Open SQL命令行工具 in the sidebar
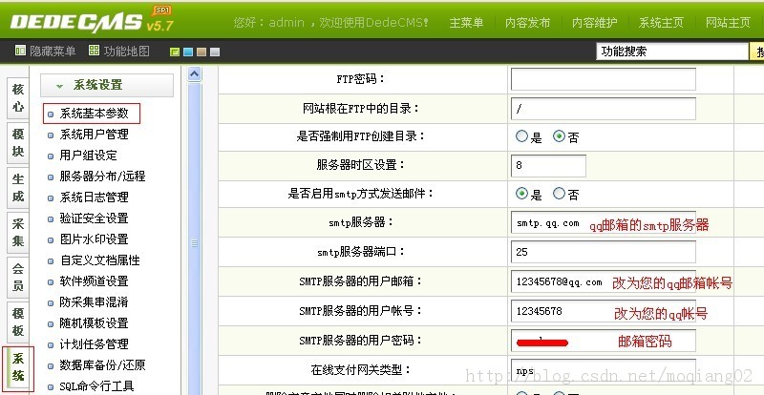The height and width of the screenshot is (395, 764). 96,385
